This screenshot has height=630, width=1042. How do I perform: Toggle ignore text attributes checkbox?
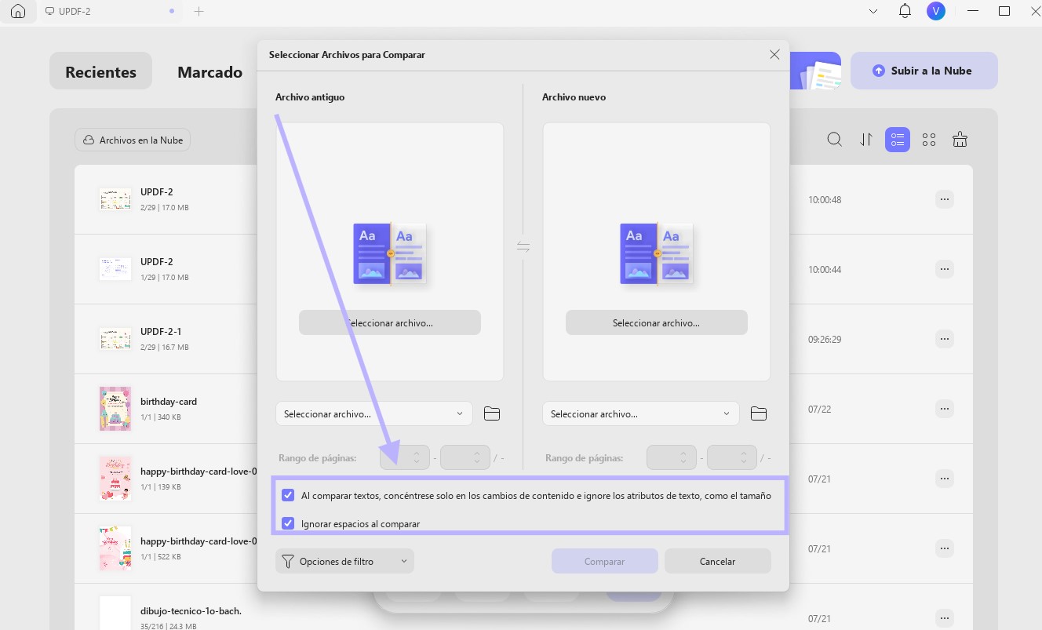pyautogui.click(x=288, y=495)
